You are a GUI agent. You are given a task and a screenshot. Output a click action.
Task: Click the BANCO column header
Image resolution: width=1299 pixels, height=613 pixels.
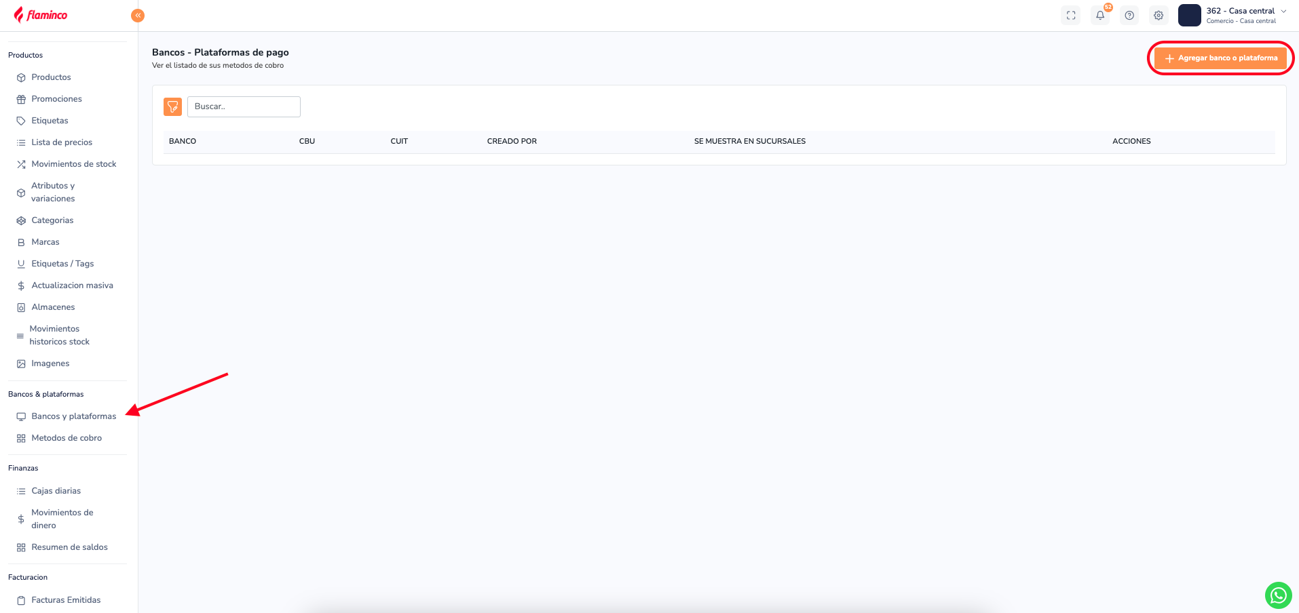[183, 141]
